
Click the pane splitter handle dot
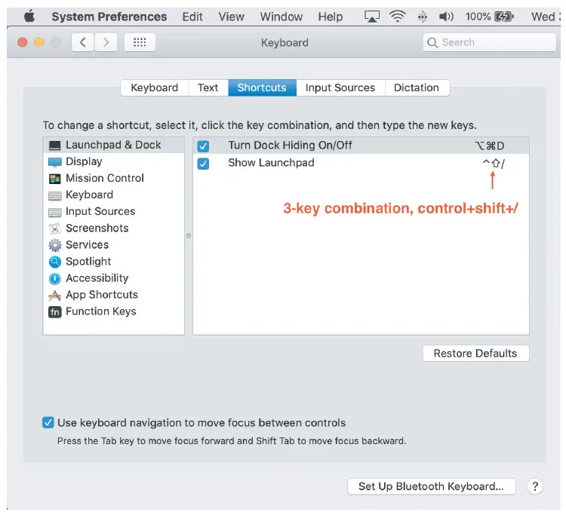click(189, 236)
